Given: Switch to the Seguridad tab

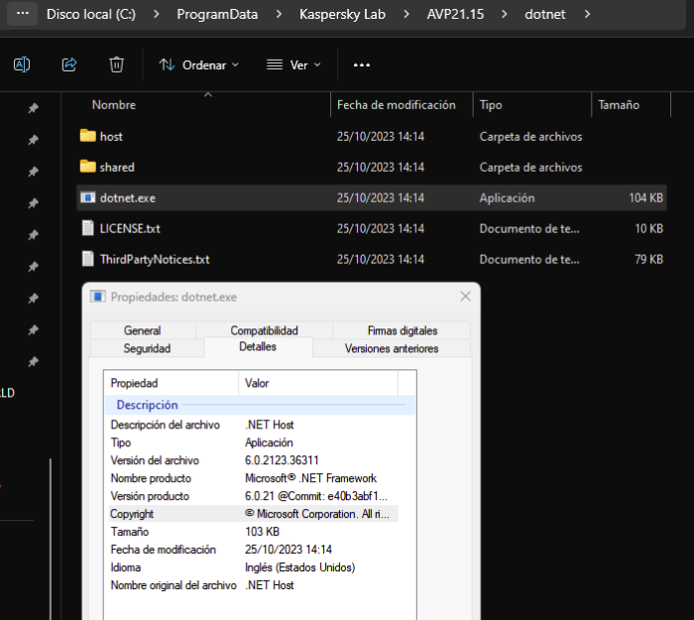Looking at the screenshot, I should tap(147, 348).
